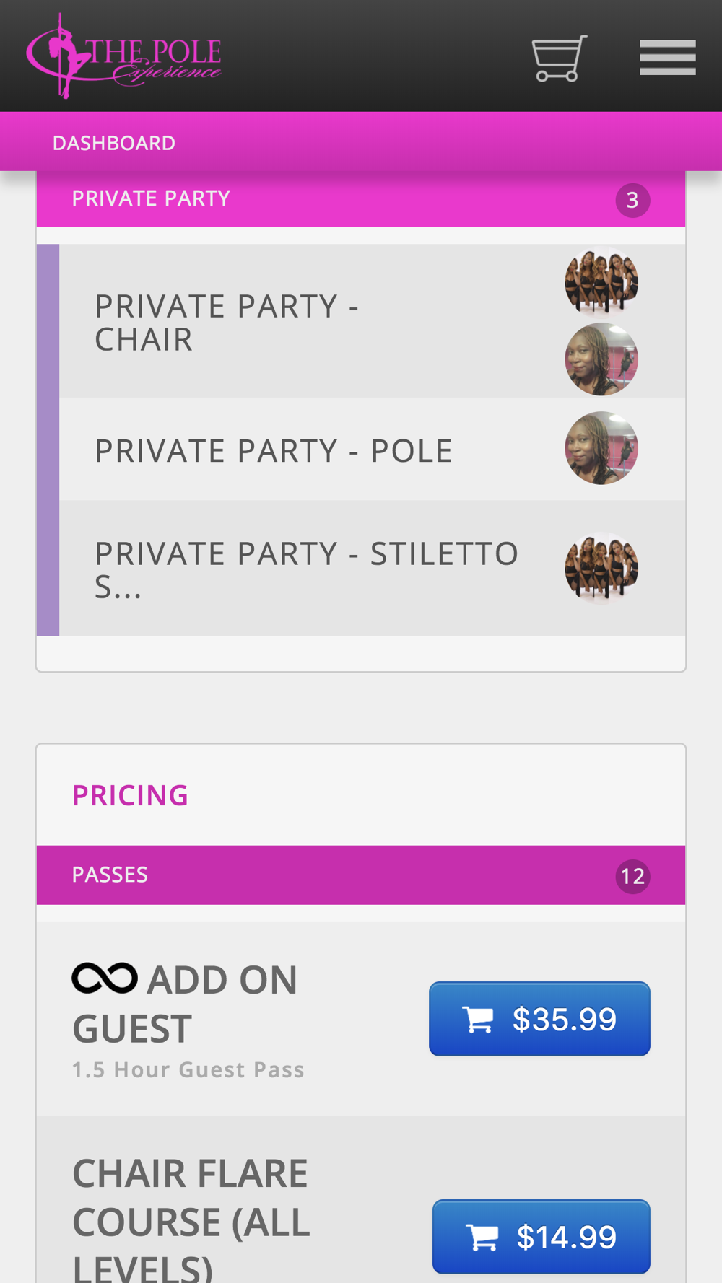
Task: Buy Add On Guest pass for $35.99
Action: [539, 1019]
